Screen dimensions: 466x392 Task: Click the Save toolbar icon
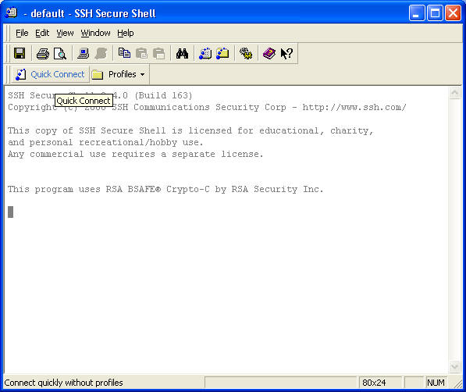click(x=20, y=54)
